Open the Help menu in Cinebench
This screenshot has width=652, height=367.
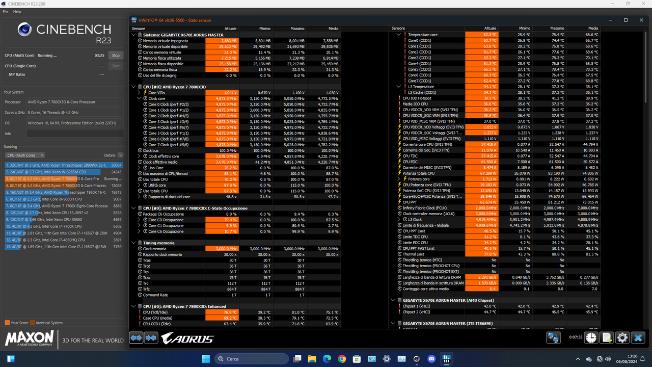pyautogui.click(x=17, y=11)
